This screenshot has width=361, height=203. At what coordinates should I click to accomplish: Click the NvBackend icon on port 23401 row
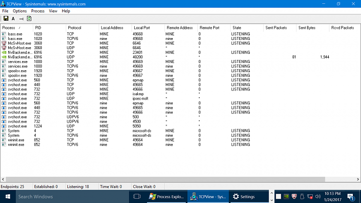point(4,52)
